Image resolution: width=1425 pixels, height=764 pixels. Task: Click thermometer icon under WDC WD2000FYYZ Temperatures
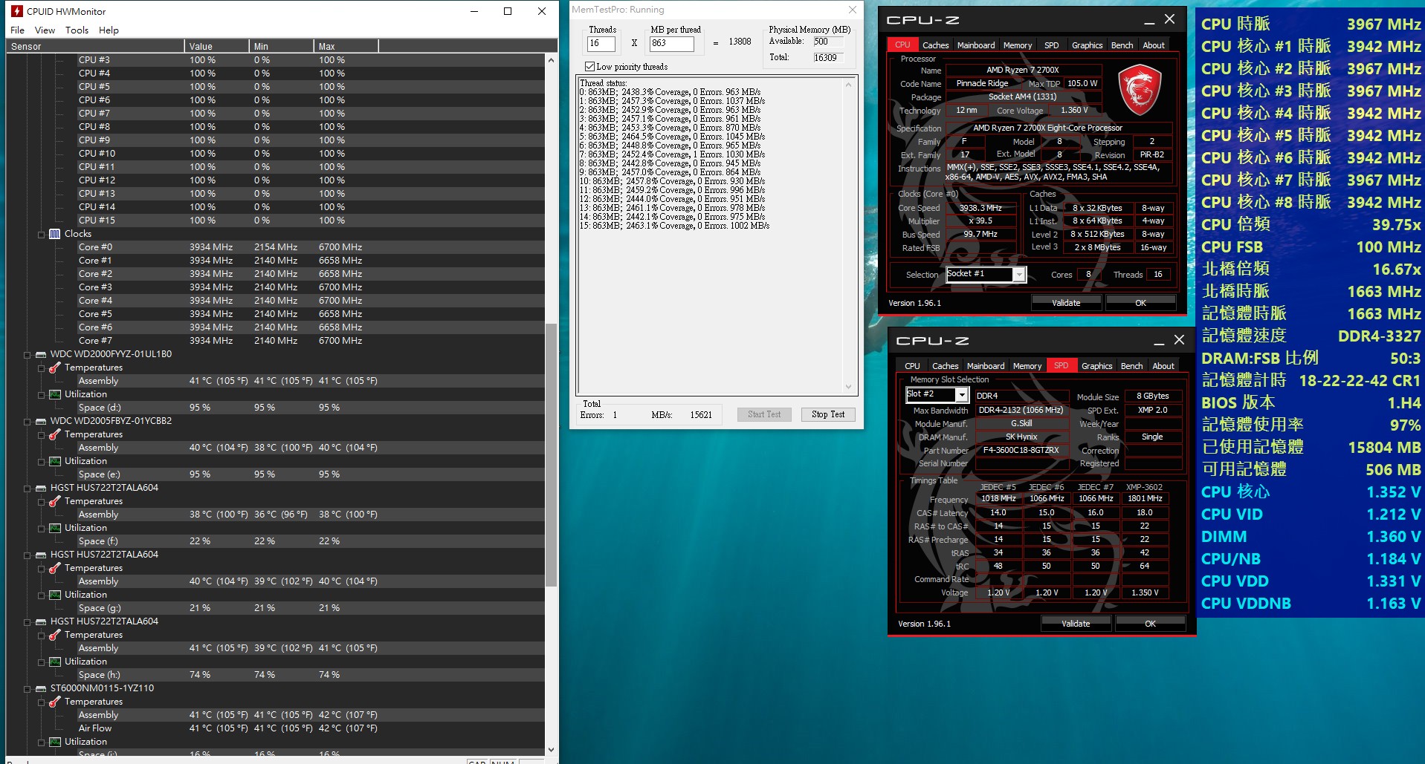[x=54, y=368]
